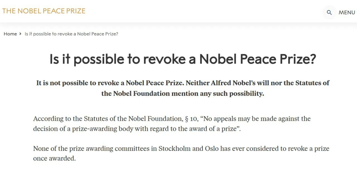This screenshot has width=357, height=172.
Task: Open the search magnifier icon
Action: pos(329,13)
